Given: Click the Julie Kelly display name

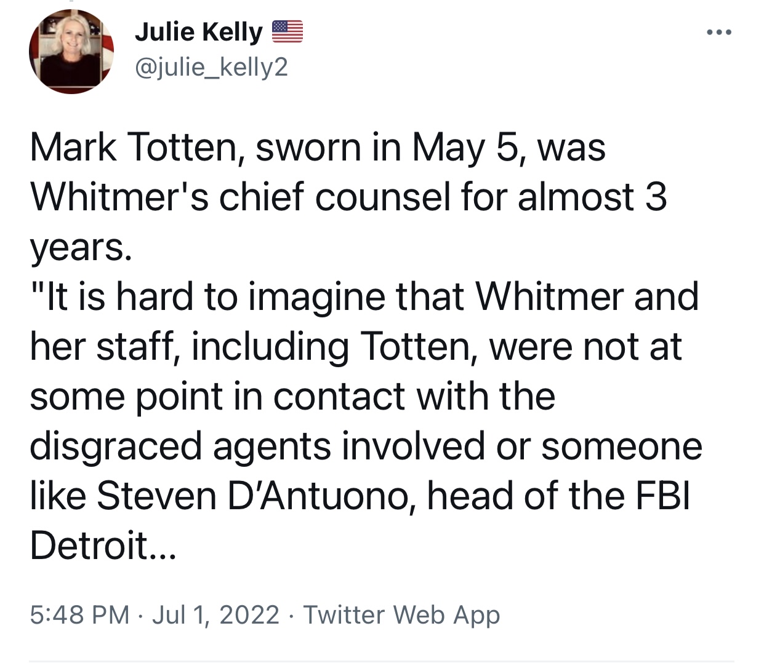Looking at the screenshot, I should pyautogui.click(x=198, y=32).
